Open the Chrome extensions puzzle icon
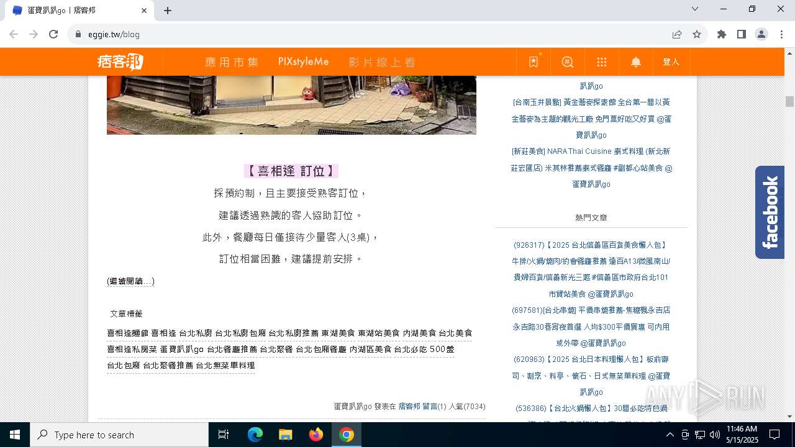This screenshot has height=447, width=795. 722,35
